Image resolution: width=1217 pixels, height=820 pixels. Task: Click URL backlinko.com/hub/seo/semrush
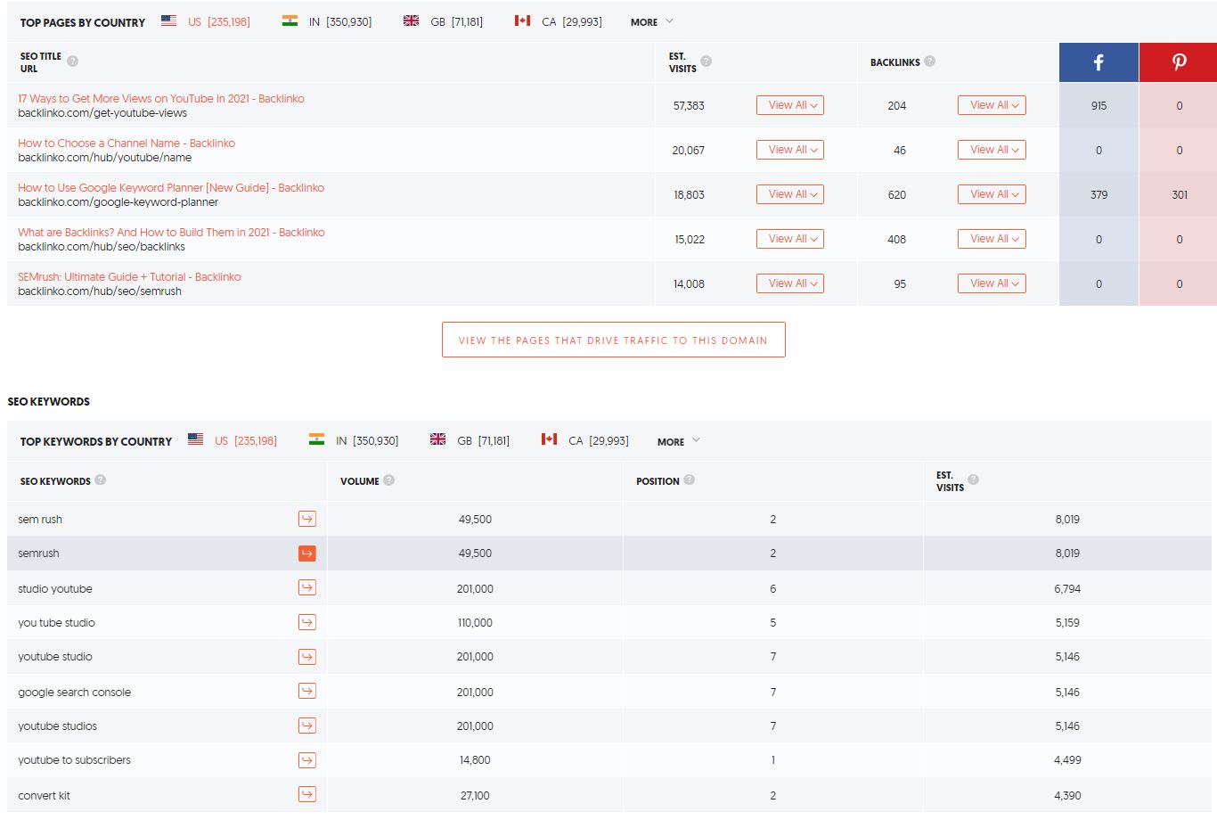coord(100,291)
